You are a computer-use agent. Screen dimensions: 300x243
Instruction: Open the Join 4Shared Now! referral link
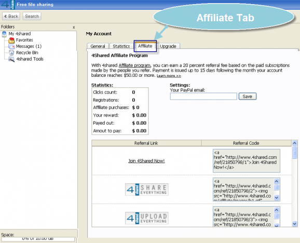[146, 161]
